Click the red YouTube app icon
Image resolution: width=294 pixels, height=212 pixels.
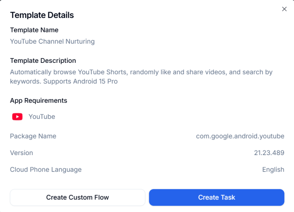tap(17, 116)
